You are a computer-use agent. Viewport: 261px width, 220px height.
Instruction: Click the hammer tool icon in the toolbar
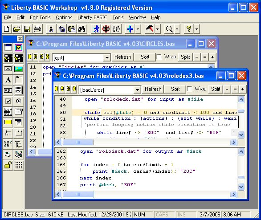pyautogui.click(x=150, y=29)
